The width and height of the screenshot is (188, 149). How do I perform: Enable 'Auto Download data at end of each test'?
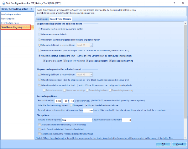coord(39,129)
